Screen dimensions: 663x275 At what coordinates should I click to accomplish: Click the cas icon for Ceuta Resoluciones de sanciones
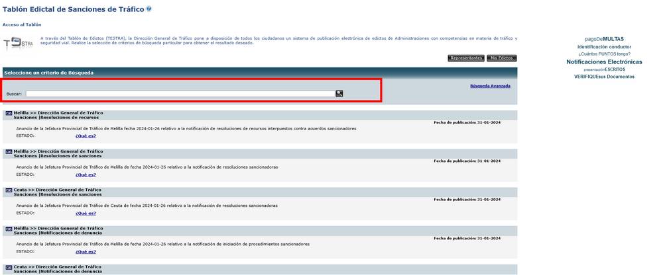[9, 190]
